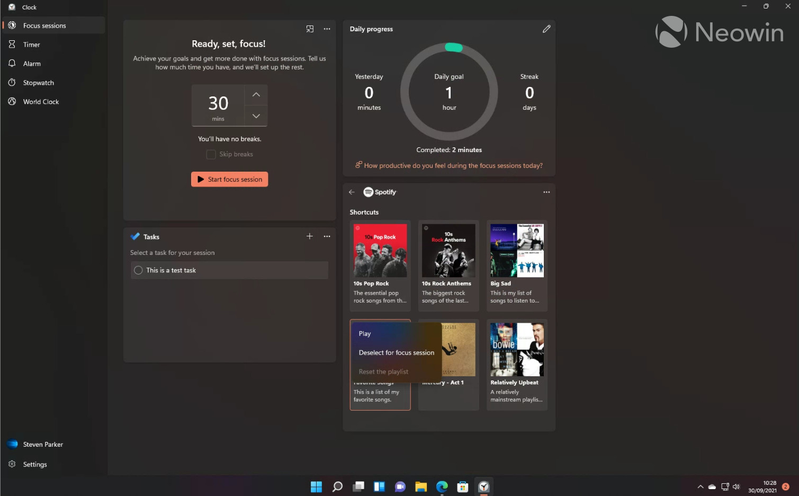Switch to World Clock

[x=40, y=101]
